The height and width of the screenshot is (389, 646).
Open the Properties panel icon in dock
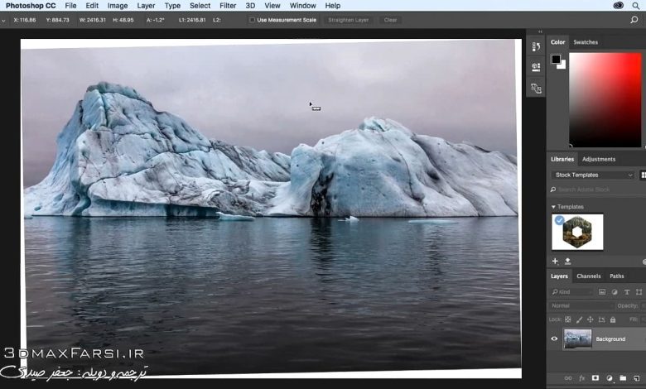click(x=536, y=67)
